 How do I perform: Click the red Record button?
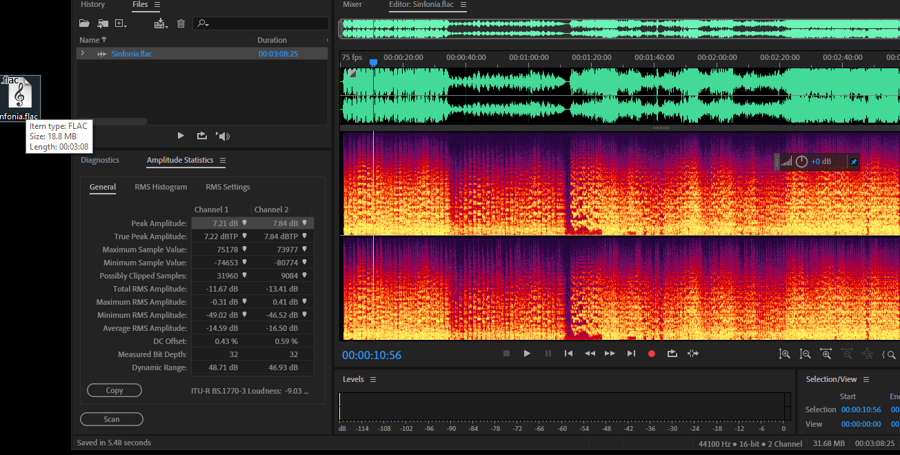coord(651,354)
